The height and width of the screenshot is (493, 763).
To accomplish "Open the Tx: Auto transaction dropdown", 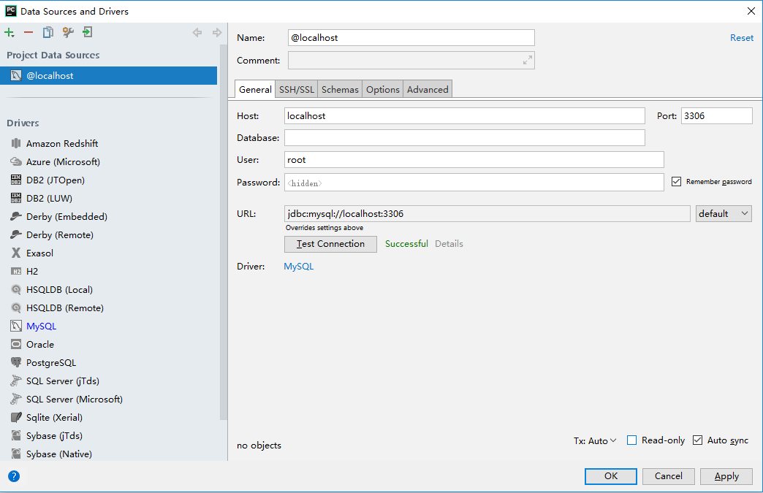I will [x=595, y=440].
